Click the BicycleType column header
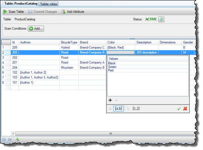 point(69,42)
